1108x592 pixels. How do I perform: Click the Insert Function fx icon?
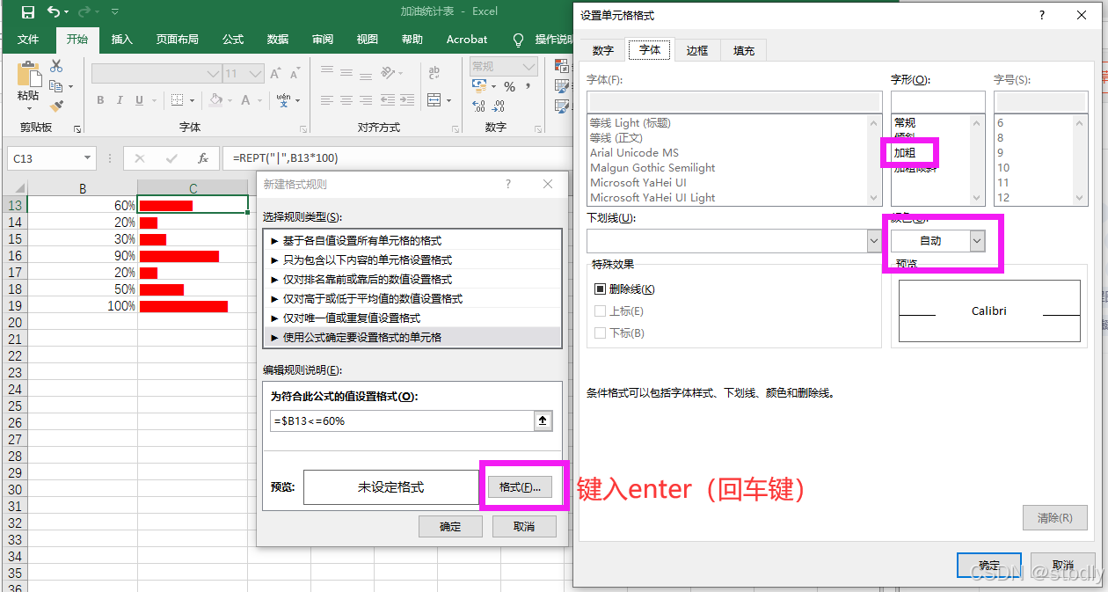tap(203, 158)
